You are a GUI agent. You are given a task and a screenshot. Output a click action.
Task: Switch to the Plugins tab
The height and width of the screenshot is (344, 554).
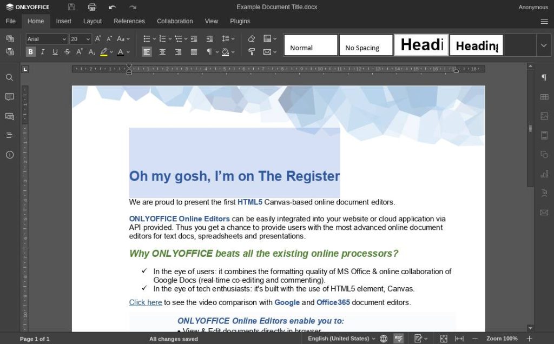tap(240, 21)
